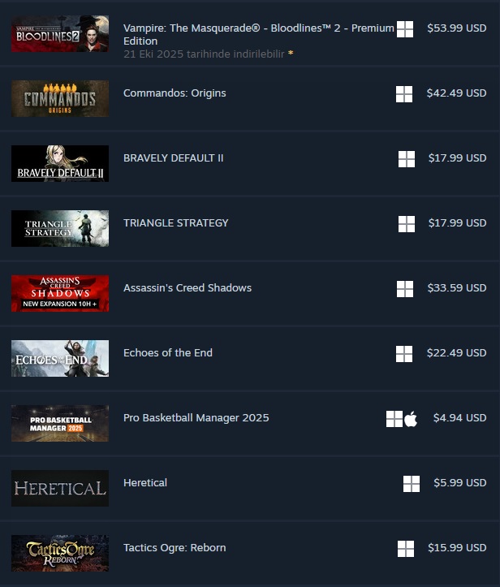The image size is (500, 587).
Task: Click Windows icon next to Pro Basketball Manager 2025
Action: click(394, 419)
